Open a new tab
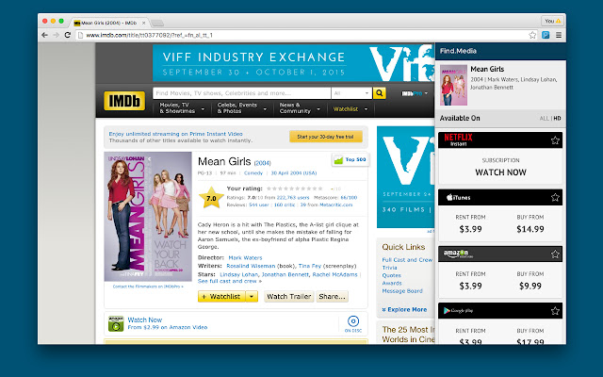Viewport: 603px width, 377px height. point(157,23)
